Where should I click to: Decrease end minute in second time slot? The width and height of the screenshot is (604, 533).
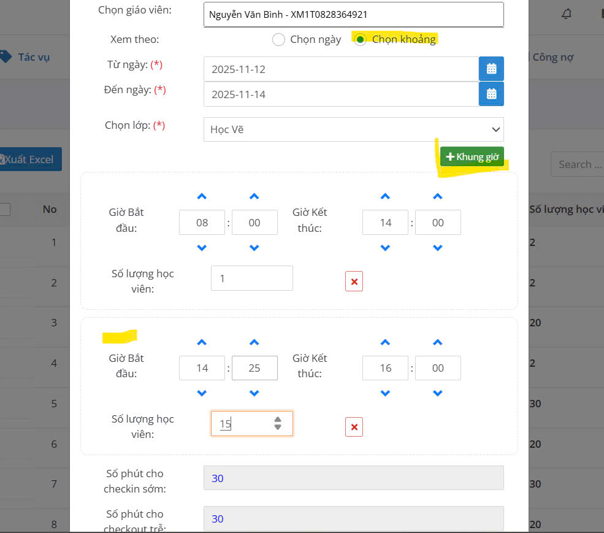(437, 394)
